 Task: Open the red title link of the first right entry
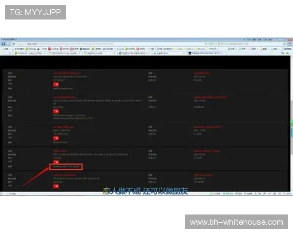coord(205,73)
